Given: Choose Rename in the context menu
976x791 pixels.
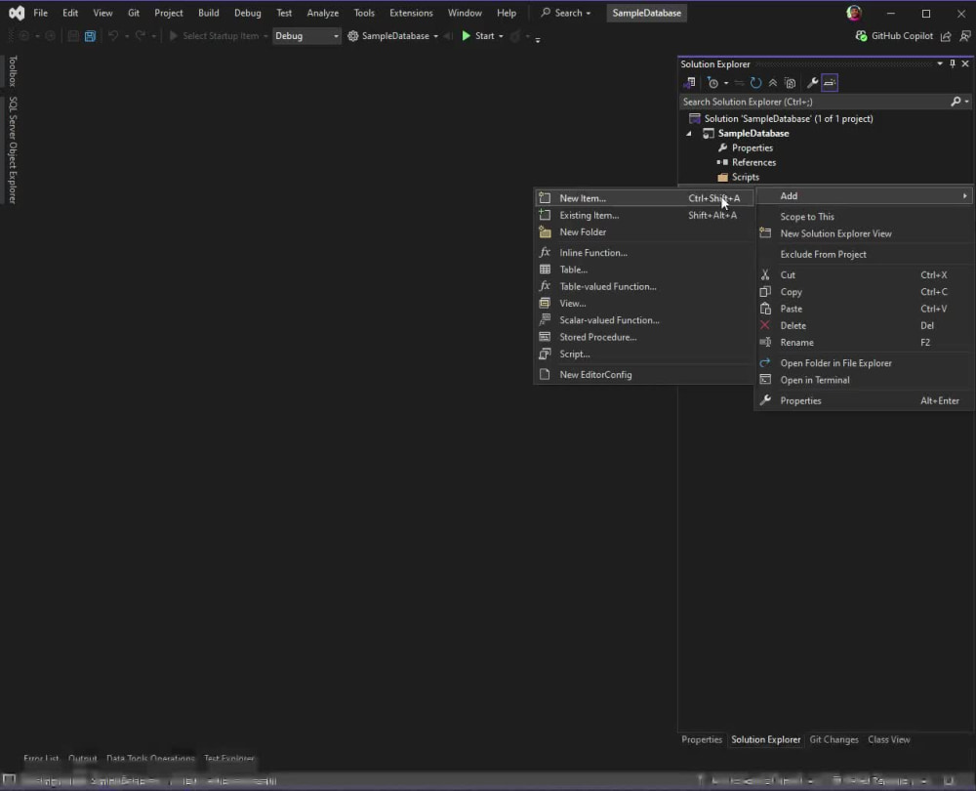Looking at the screenshot, I should pyautogui.click(x=864, y=343).
